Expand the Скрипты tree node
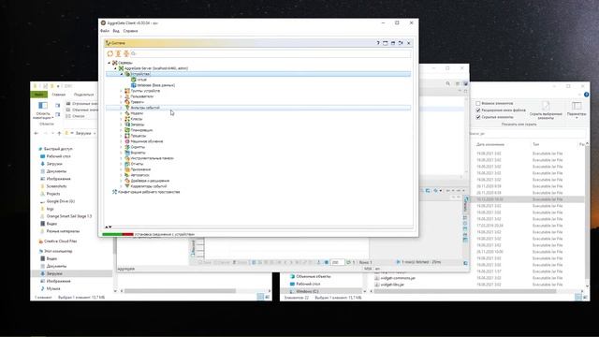The image size is (599, 337). click(x=122, y=147)
